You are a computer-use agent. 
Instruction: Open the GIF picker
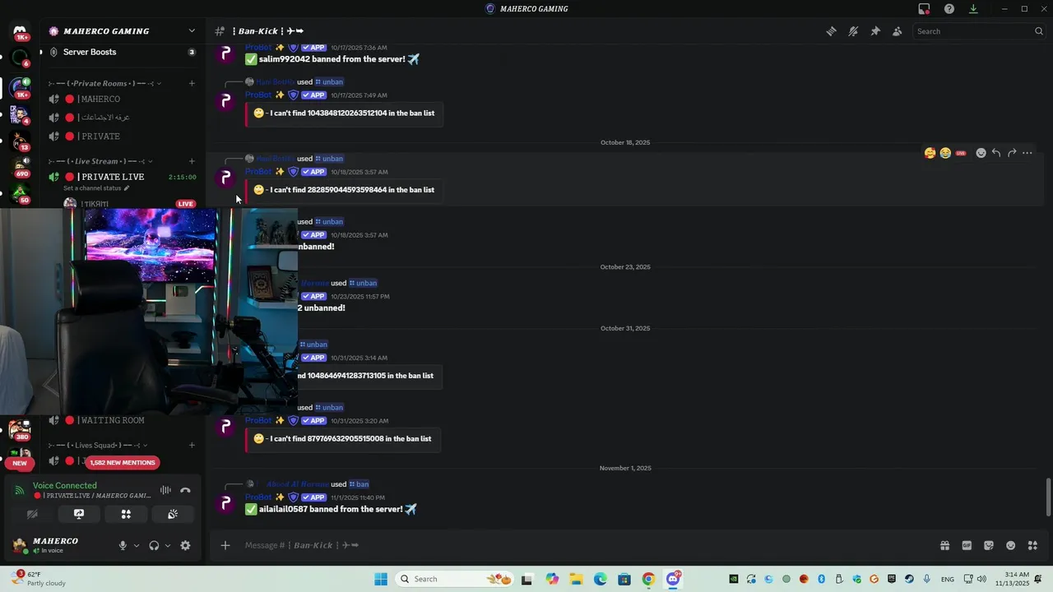coord(967,545)
